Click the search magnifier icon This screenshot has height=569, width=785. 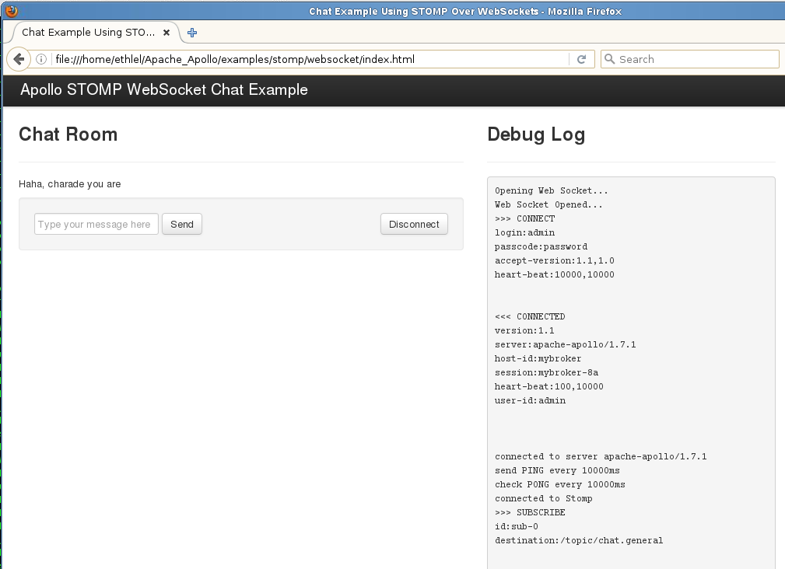click(609, 59)
